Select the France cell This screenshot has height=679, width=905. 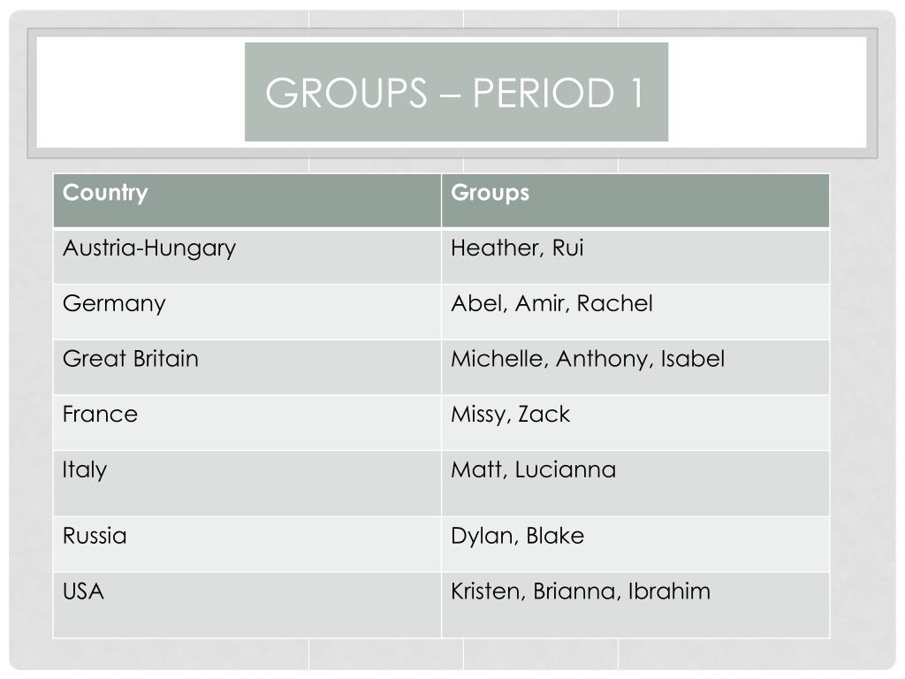[x=247, y=423]
